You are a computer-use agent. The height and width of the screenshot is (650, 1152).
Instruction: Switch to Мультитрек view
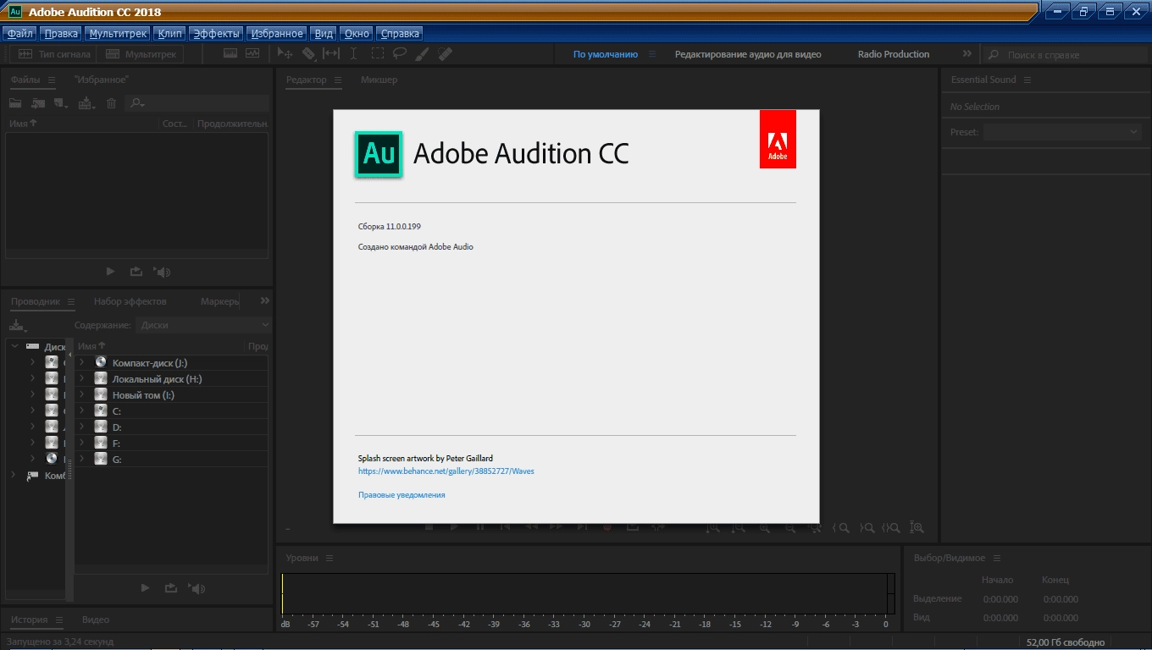pos(140,54)
